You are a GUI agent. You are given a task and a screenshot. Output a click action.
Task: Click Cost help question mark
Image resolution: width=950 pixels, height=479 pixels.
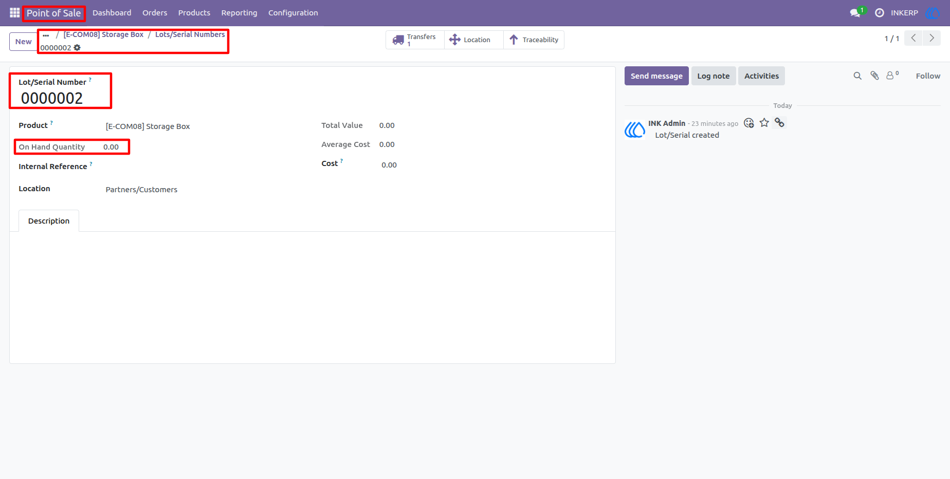point(341,161)
